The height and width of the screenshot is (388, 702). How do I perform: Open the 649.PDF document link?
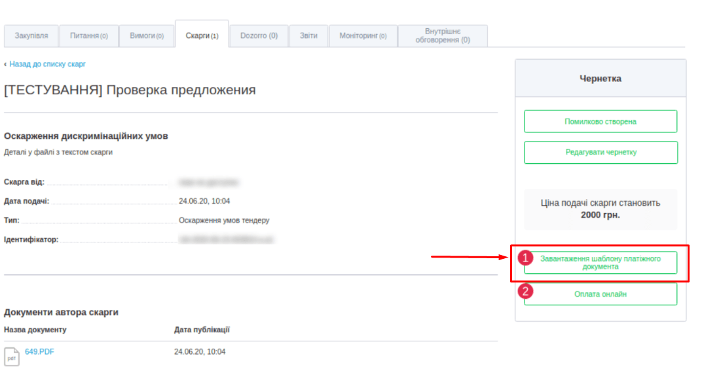39,352
